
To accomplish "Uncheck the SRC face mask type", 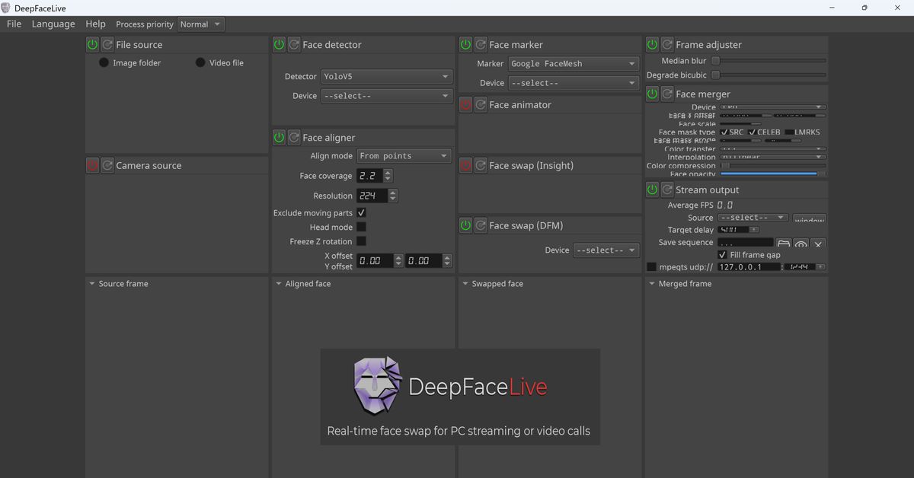I will 724,132.
